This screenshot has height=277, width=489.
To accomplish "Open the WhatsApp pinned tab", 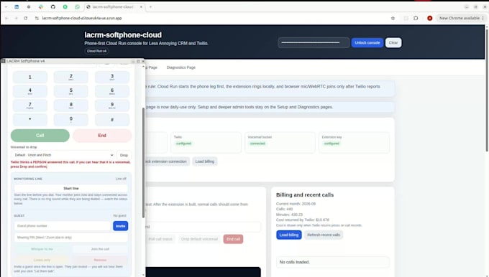I will point(77,6).
